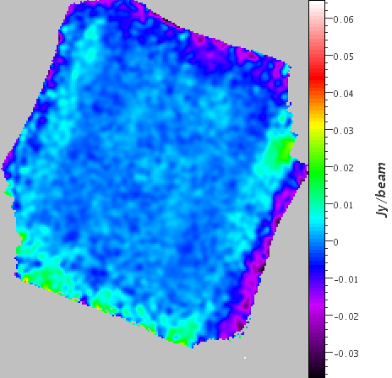Click the colorbar tick label -0.02
Viewport: 392px width, 378px height.
(346, 316)
